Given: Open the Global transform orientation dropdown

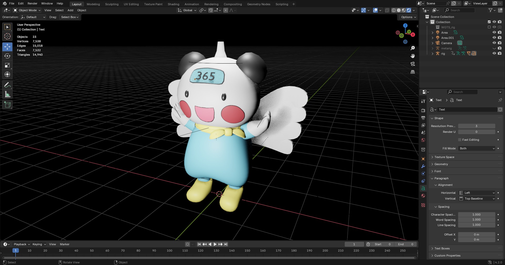Looking at the screenshot, I should pyautogui.click(x=187, y=10).
